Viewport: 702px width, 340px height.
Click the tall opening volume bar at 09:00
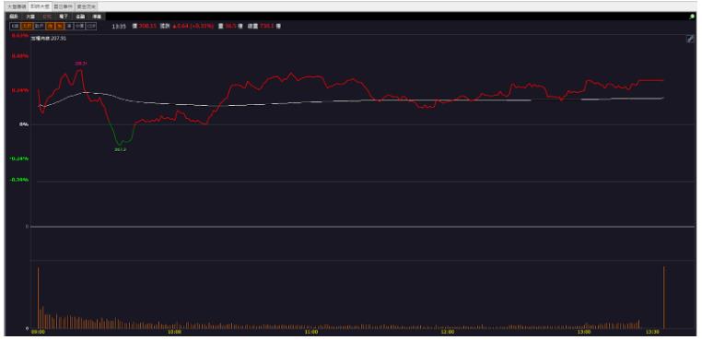click(38, 298)
